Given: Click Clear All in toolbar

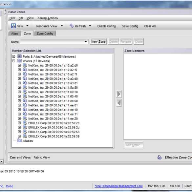Looking at the screenshot, I should point(150,26).
